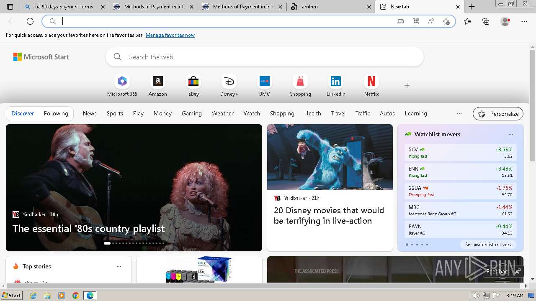This screenshot has width=536, height=301.
Task: Open a new browser tab
Action: click(472, 7)
